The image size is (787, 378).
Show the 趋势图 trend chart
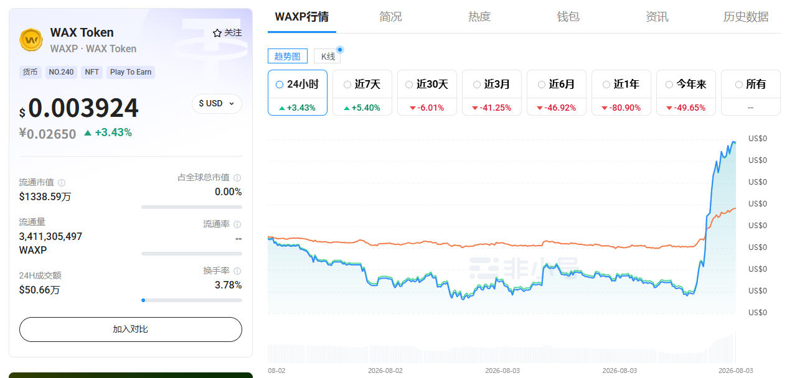(288, 56)
